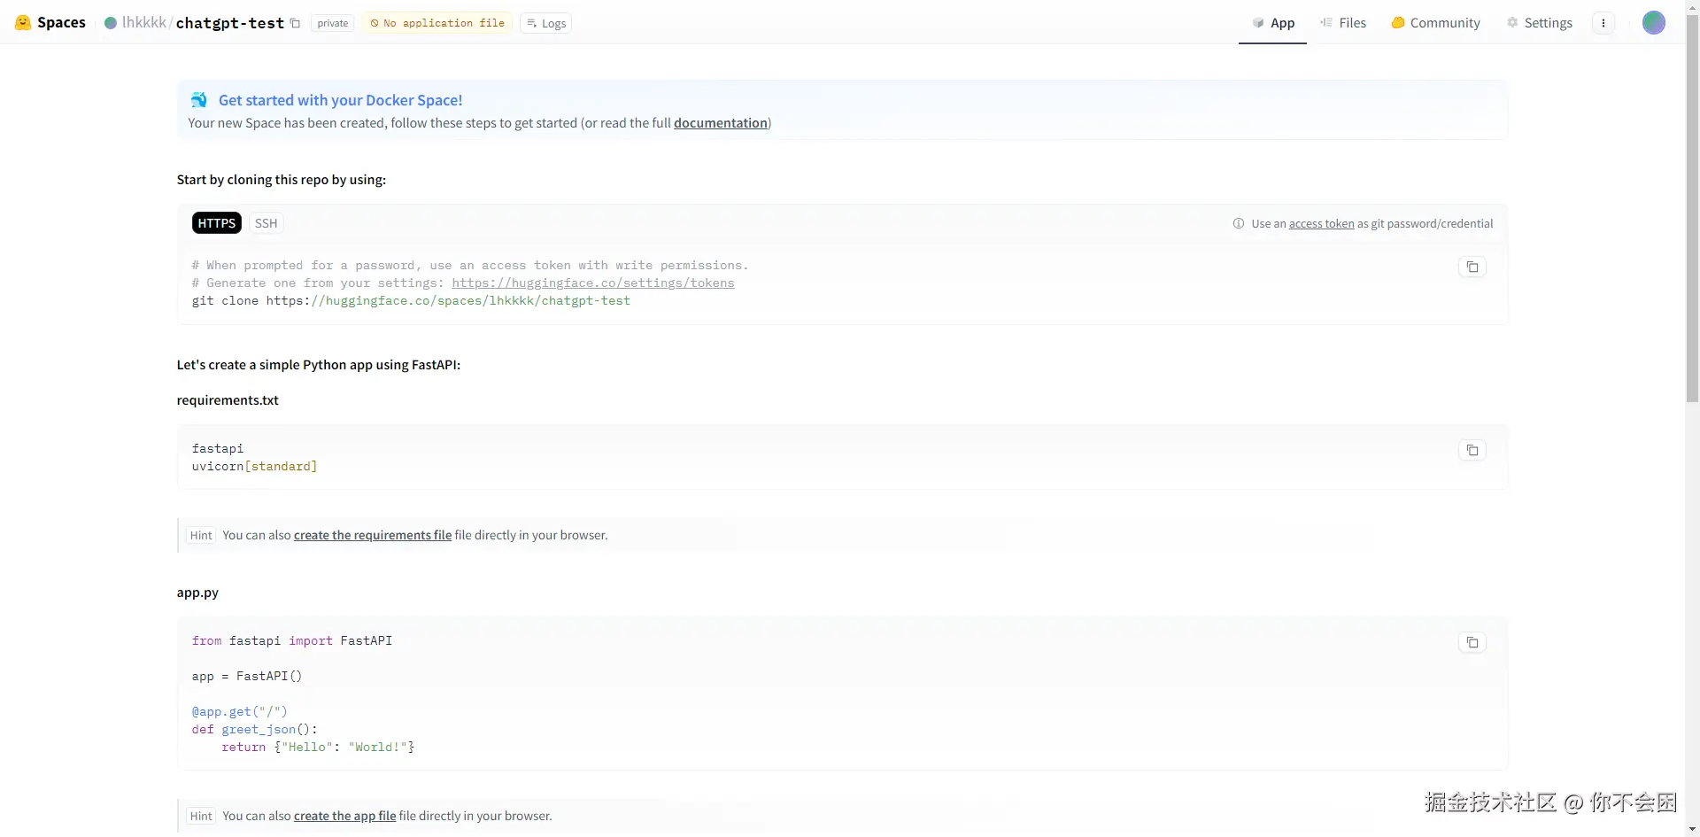Click the lhkkkk owner avatar icon
Image resolution: width=1700 pixels, height=837 pixels.
point(111,23)
